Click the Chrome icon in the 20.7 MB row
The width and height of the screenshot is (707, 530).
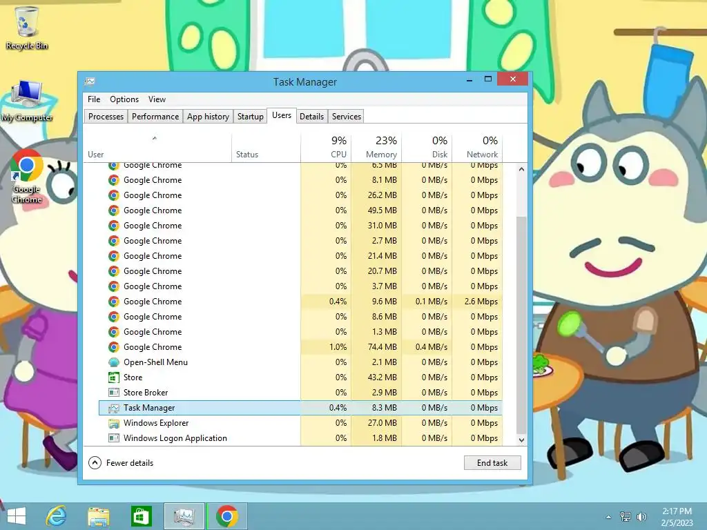pos(114,271)
